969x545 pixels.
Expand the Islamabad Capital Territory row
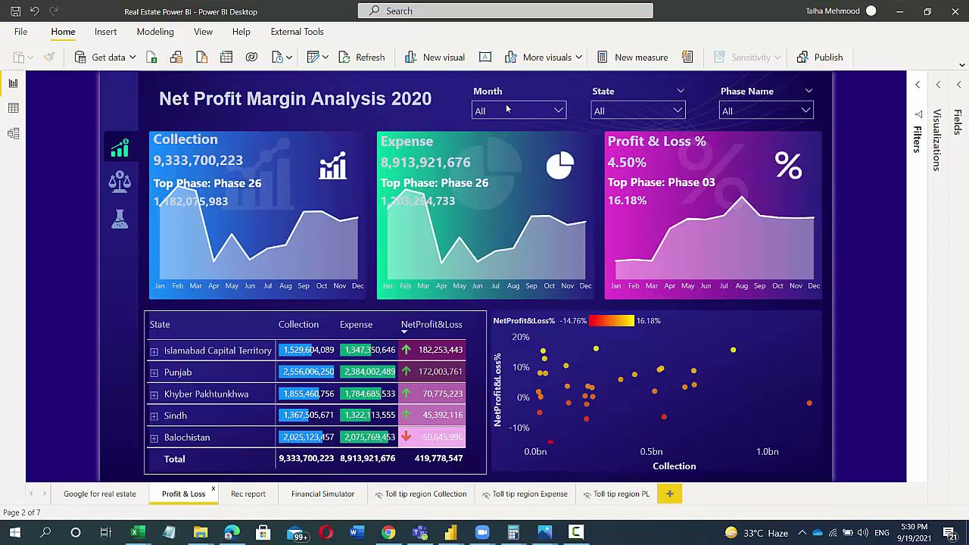pyautogui.click(x=154, y=351)
